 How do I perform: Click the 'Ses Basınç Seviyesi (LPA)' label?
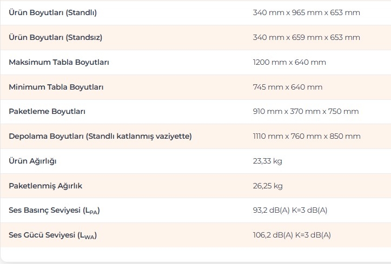click(x=54, y=211)
